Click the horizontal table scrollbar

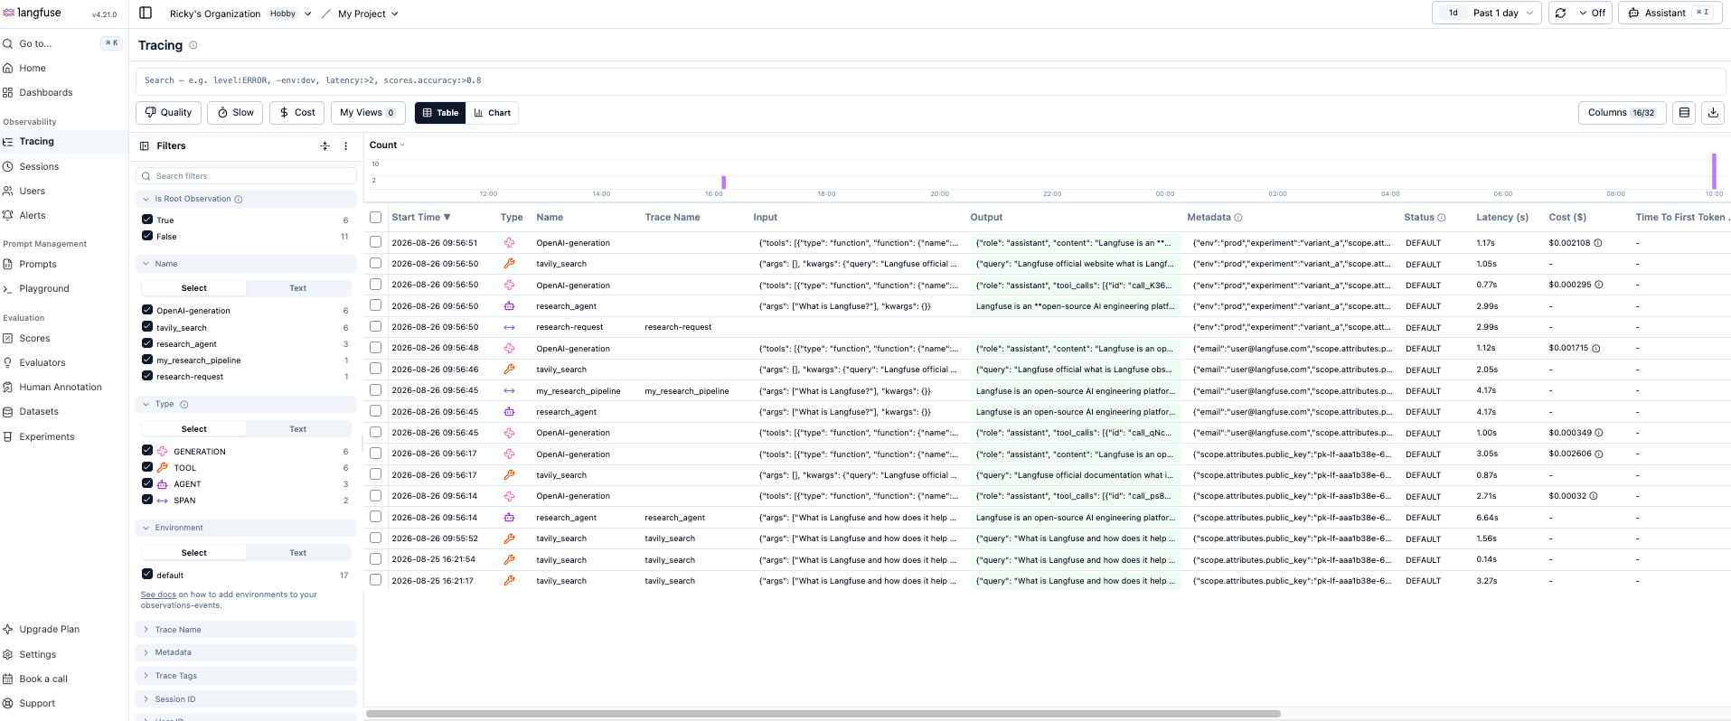823,714
